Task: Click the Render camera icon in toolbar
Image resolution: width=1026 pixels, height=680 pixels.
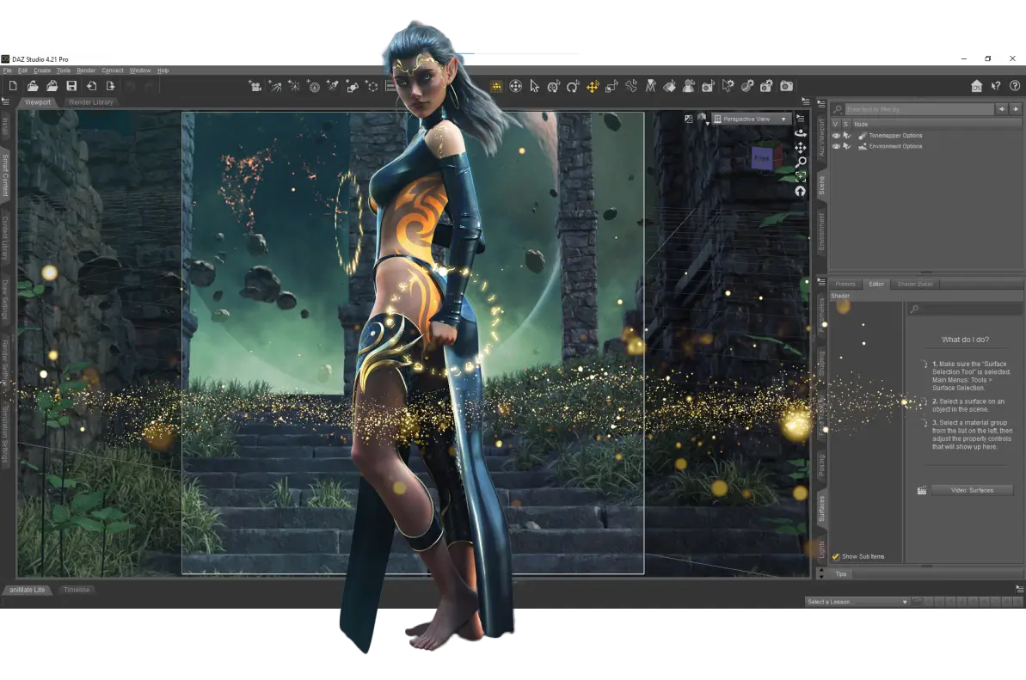Action: 786,86
